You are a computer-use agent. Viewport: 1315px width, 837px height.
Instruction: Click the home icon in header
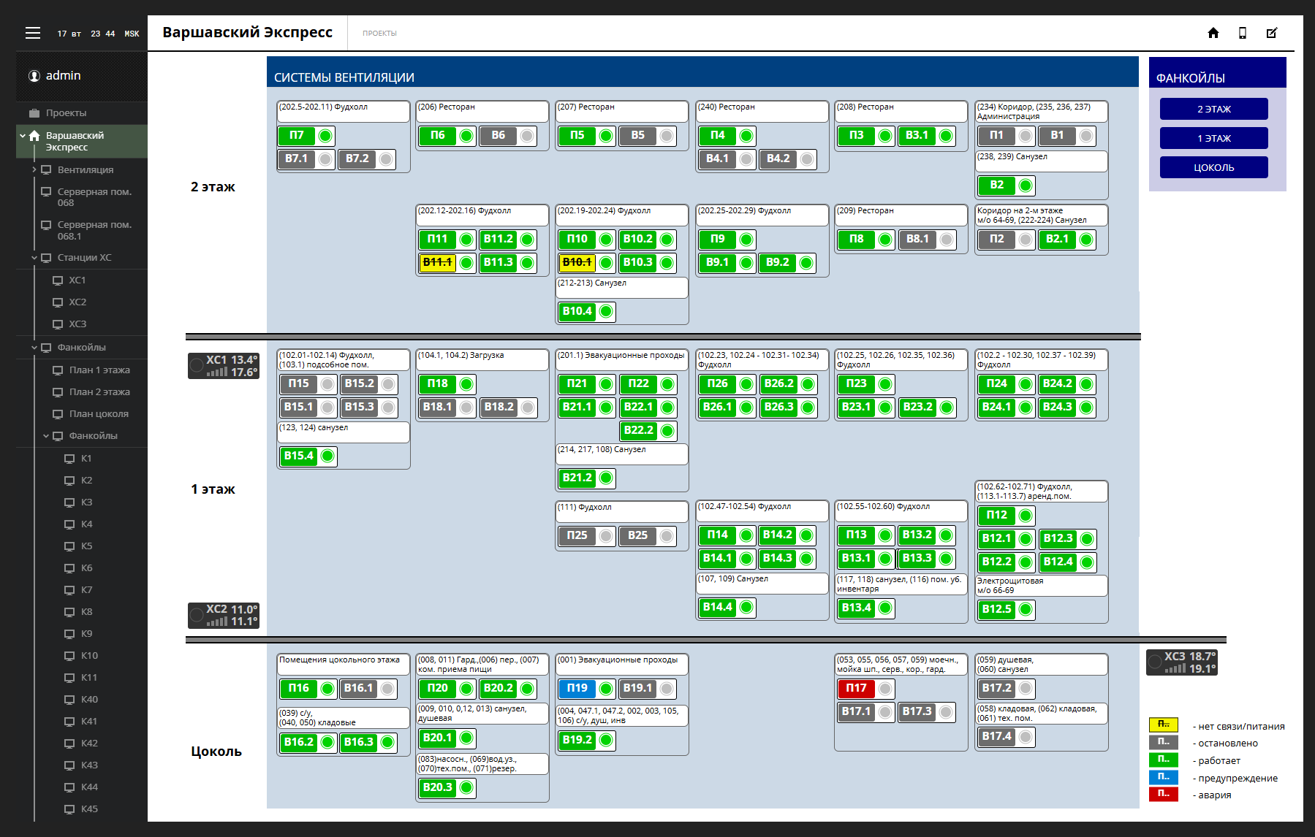[x=1213, y=33]
